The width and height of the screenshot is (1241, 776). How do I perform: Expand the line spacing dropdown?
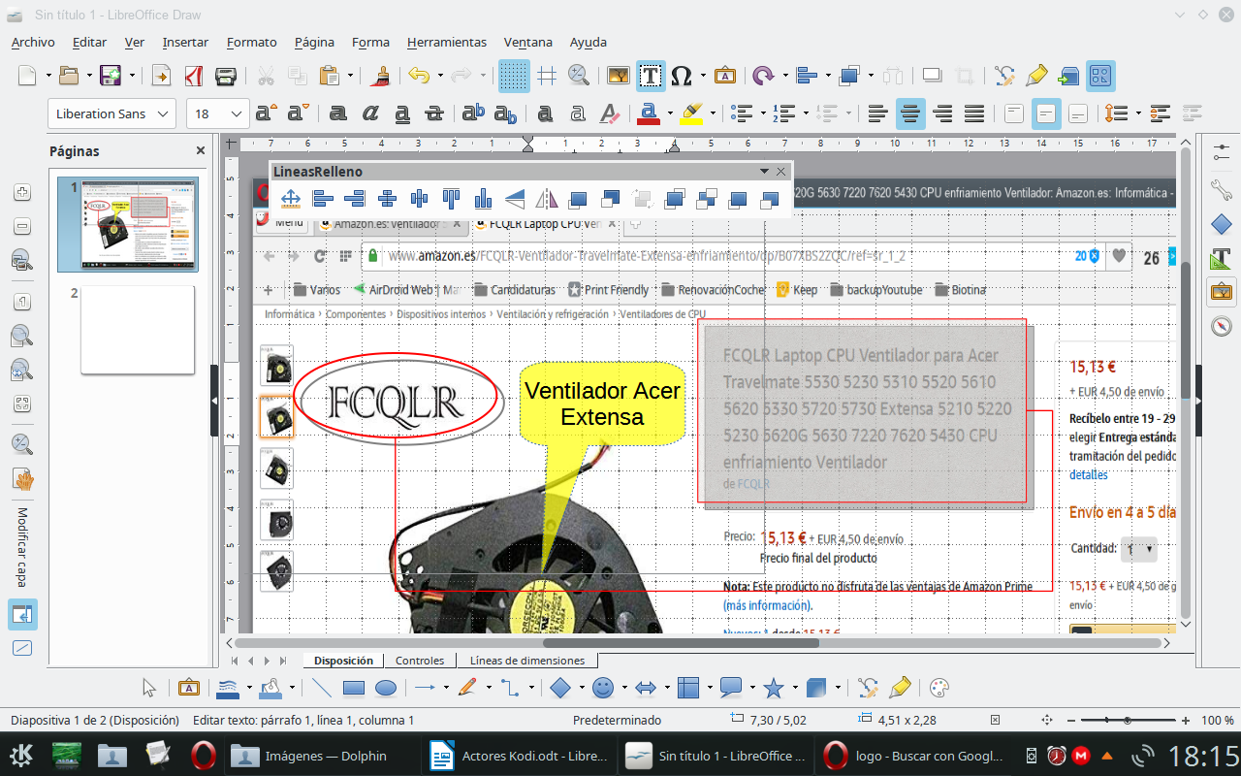1138,113
